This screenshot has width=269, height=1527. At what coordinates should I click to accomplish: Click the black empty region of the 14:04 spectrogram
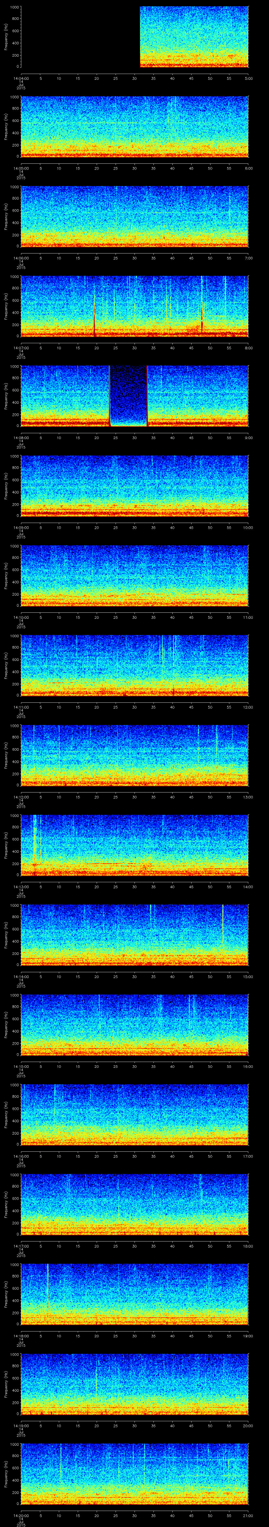pyautogui.click(x=80, y=37)
